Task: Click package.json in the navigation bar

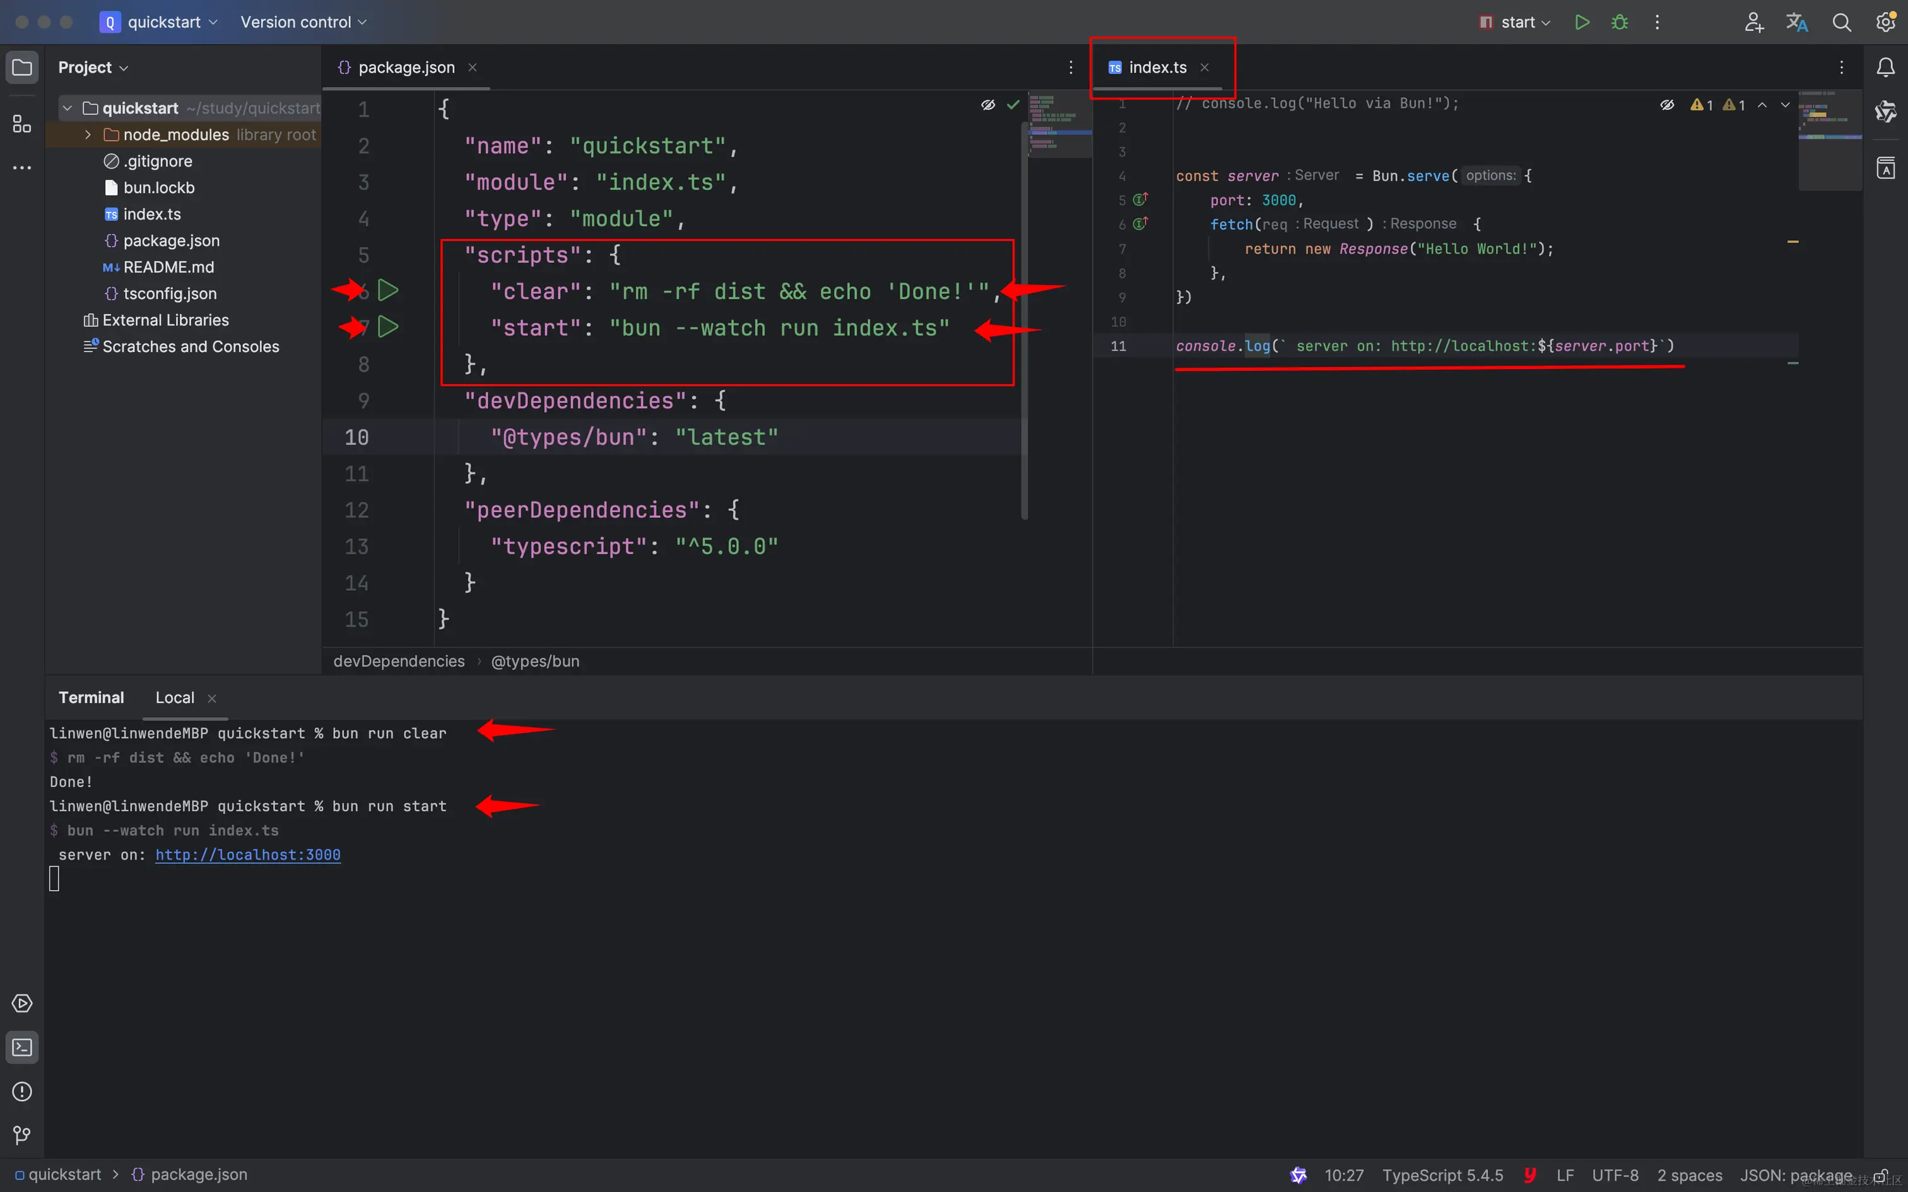Action: click(x=189, y=1174)
